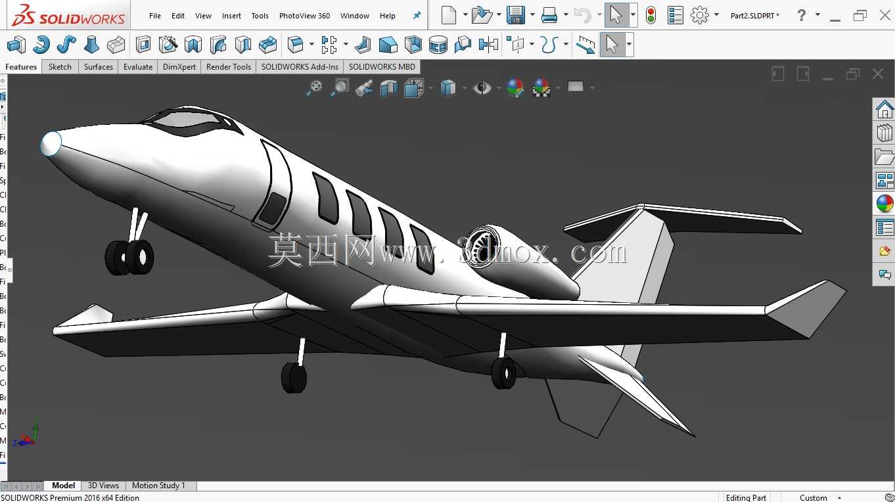Open the PhotoView 360 menu
Viewport: 895px width, 502px height.
pyautogui.click(x=304, y=16)
